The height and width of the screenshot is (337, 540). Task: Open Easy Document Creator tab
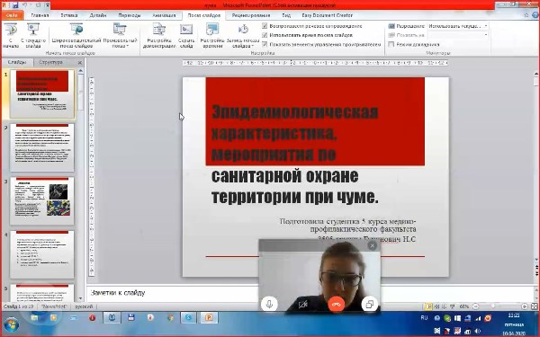point(328,15)
